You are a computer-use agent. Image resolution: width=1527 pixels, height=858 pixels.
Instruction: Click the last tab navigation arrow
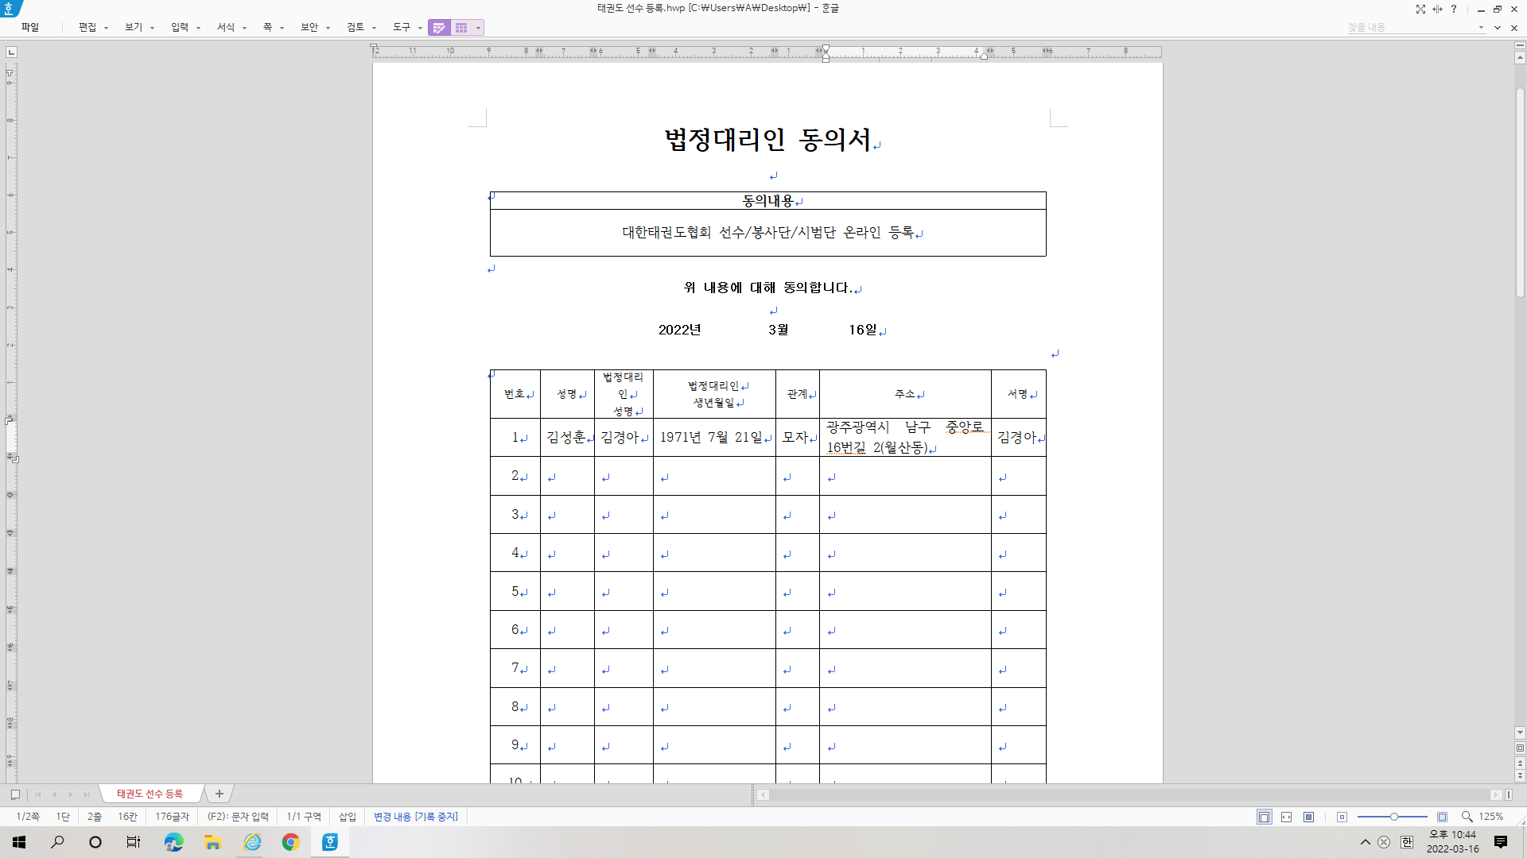click(x=87, y=794)
